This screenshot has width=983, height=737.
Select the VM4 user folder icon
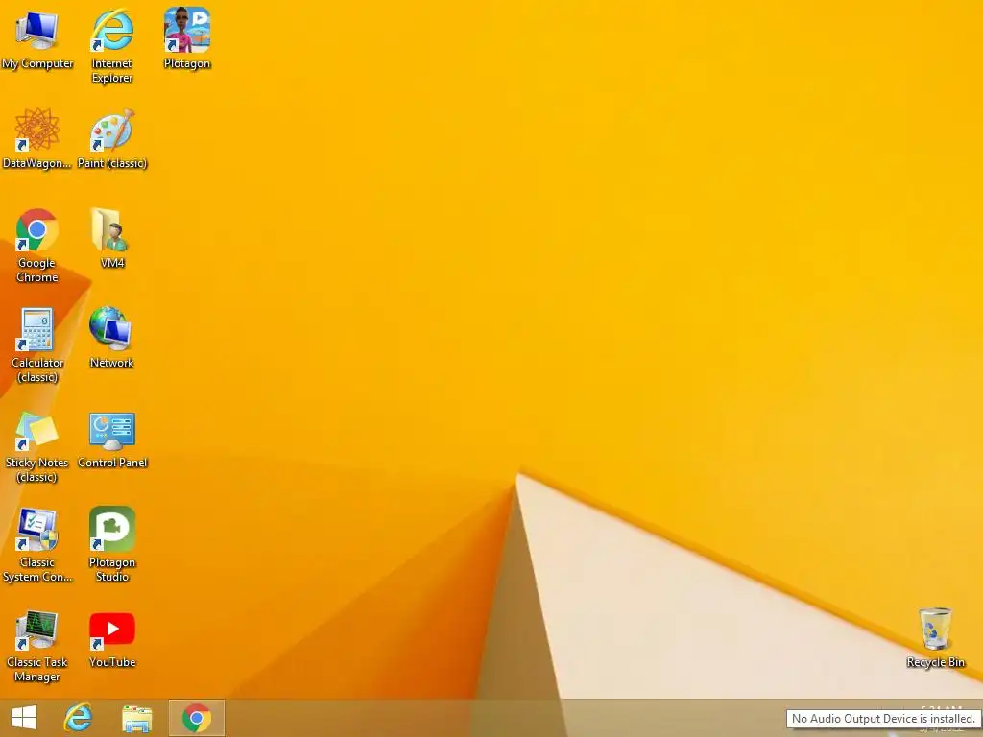click(x=112, y=238)
